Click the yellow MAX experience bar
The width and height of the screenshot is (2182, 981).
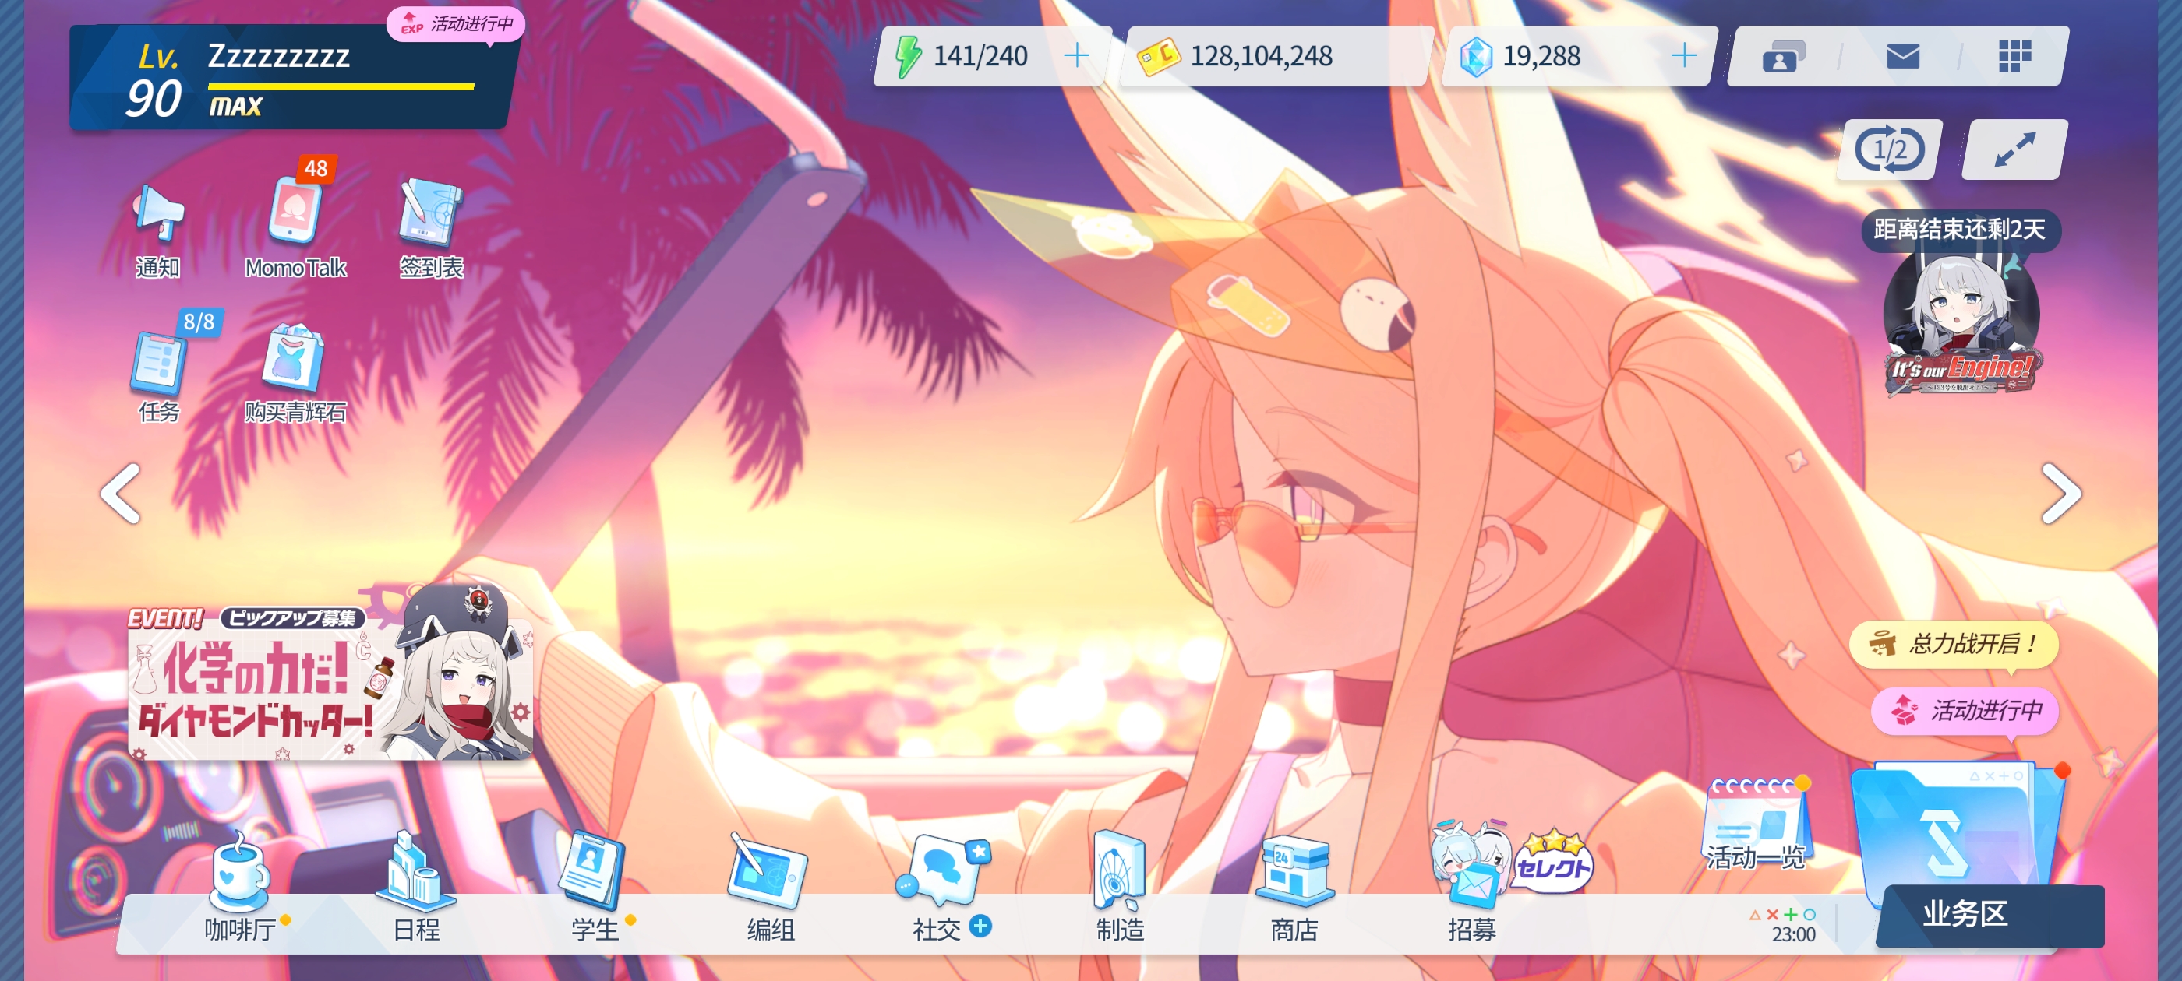[341, 86]
